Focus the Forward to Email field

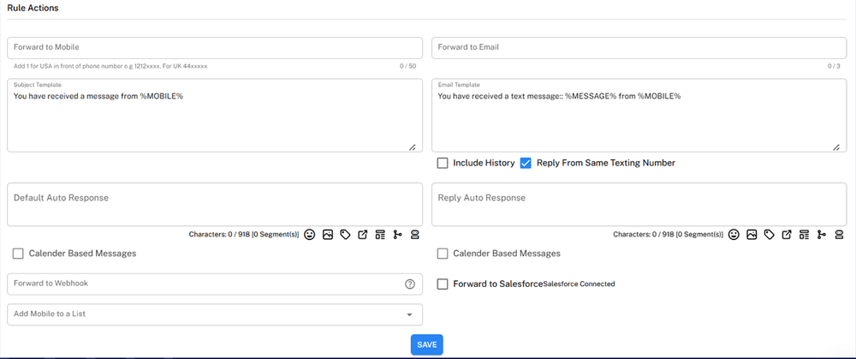pyautogui.click(x=639, y=47)
